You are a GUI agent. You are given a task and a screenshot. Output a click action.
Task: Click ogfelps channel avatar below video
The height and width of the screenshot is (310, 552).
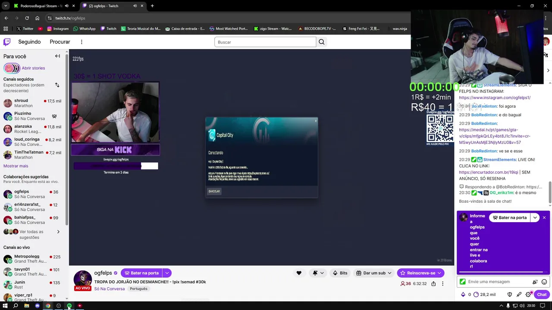[82, 279]
